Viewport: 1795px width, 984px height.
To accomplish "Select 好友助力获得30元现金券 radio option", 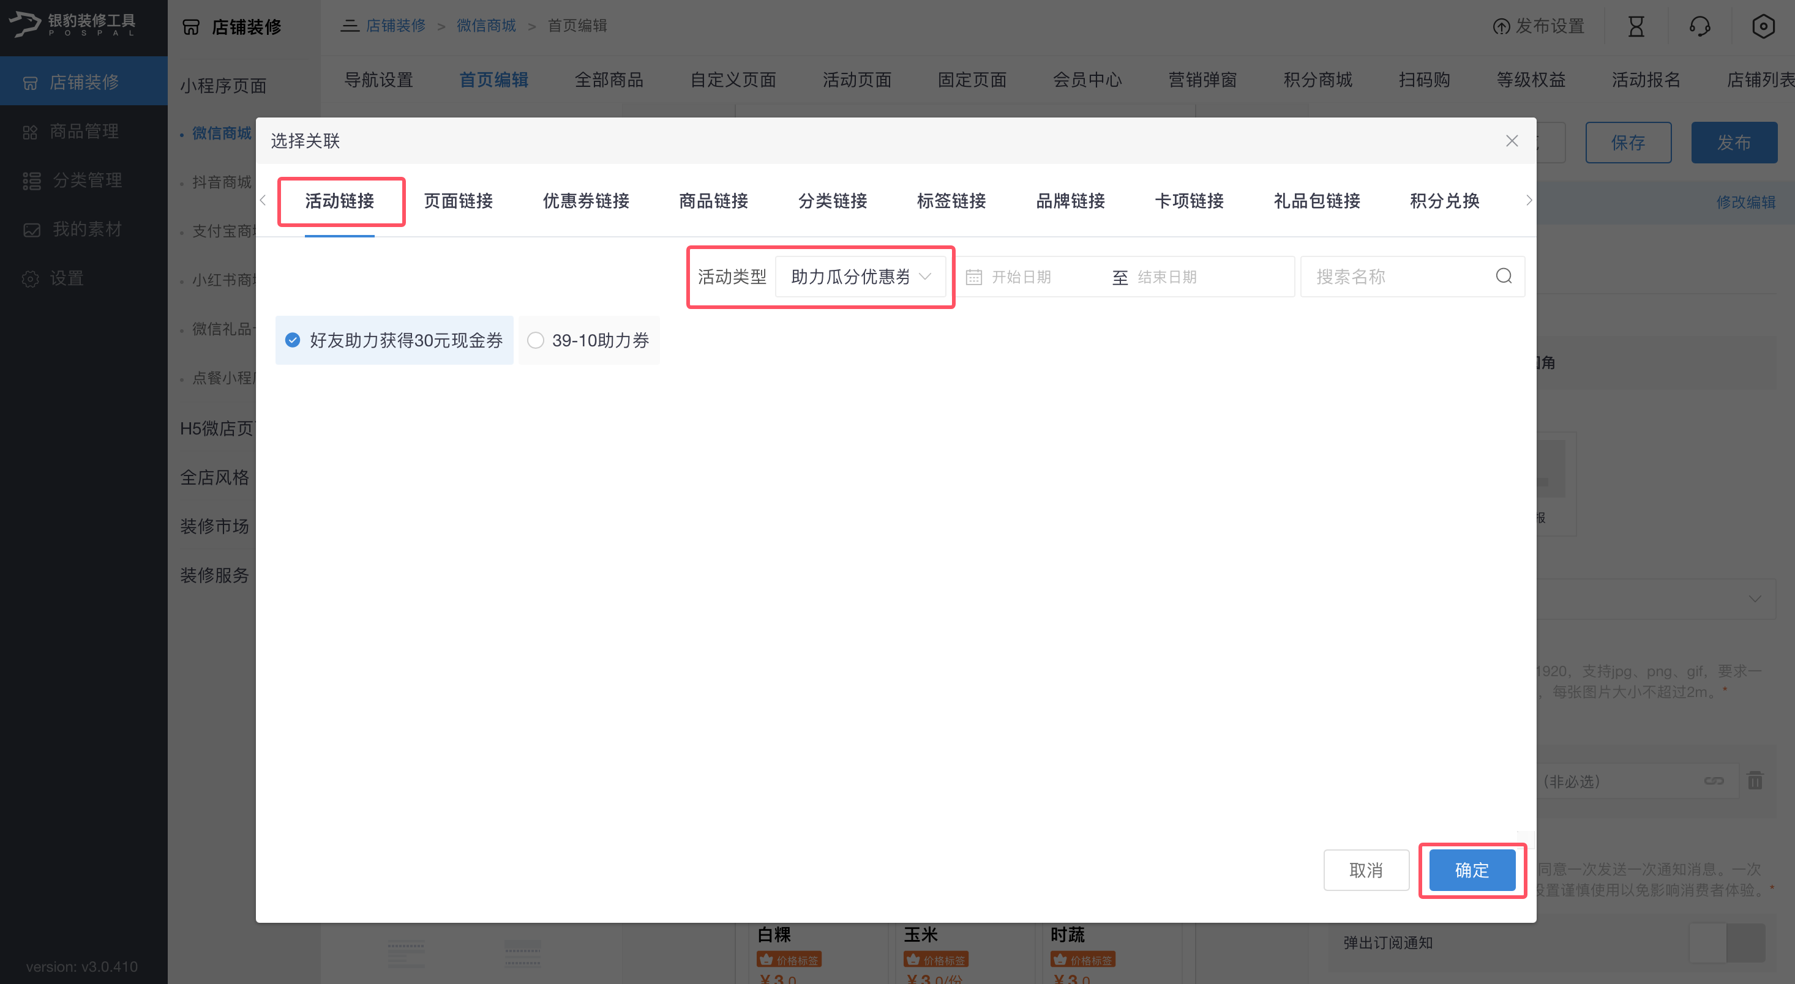I will (293, 340).
